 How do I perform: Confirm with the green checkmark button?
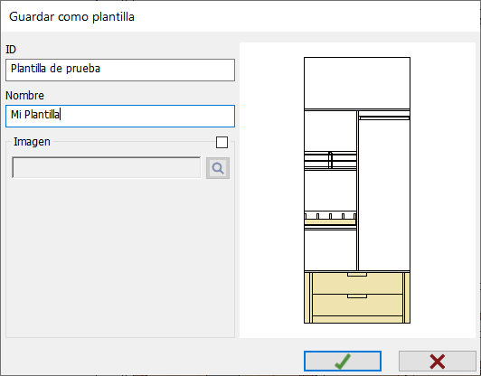tap(343, 362)
